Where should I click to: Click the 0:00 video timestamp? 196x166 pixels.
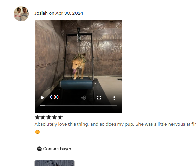(x=54, y=97)
